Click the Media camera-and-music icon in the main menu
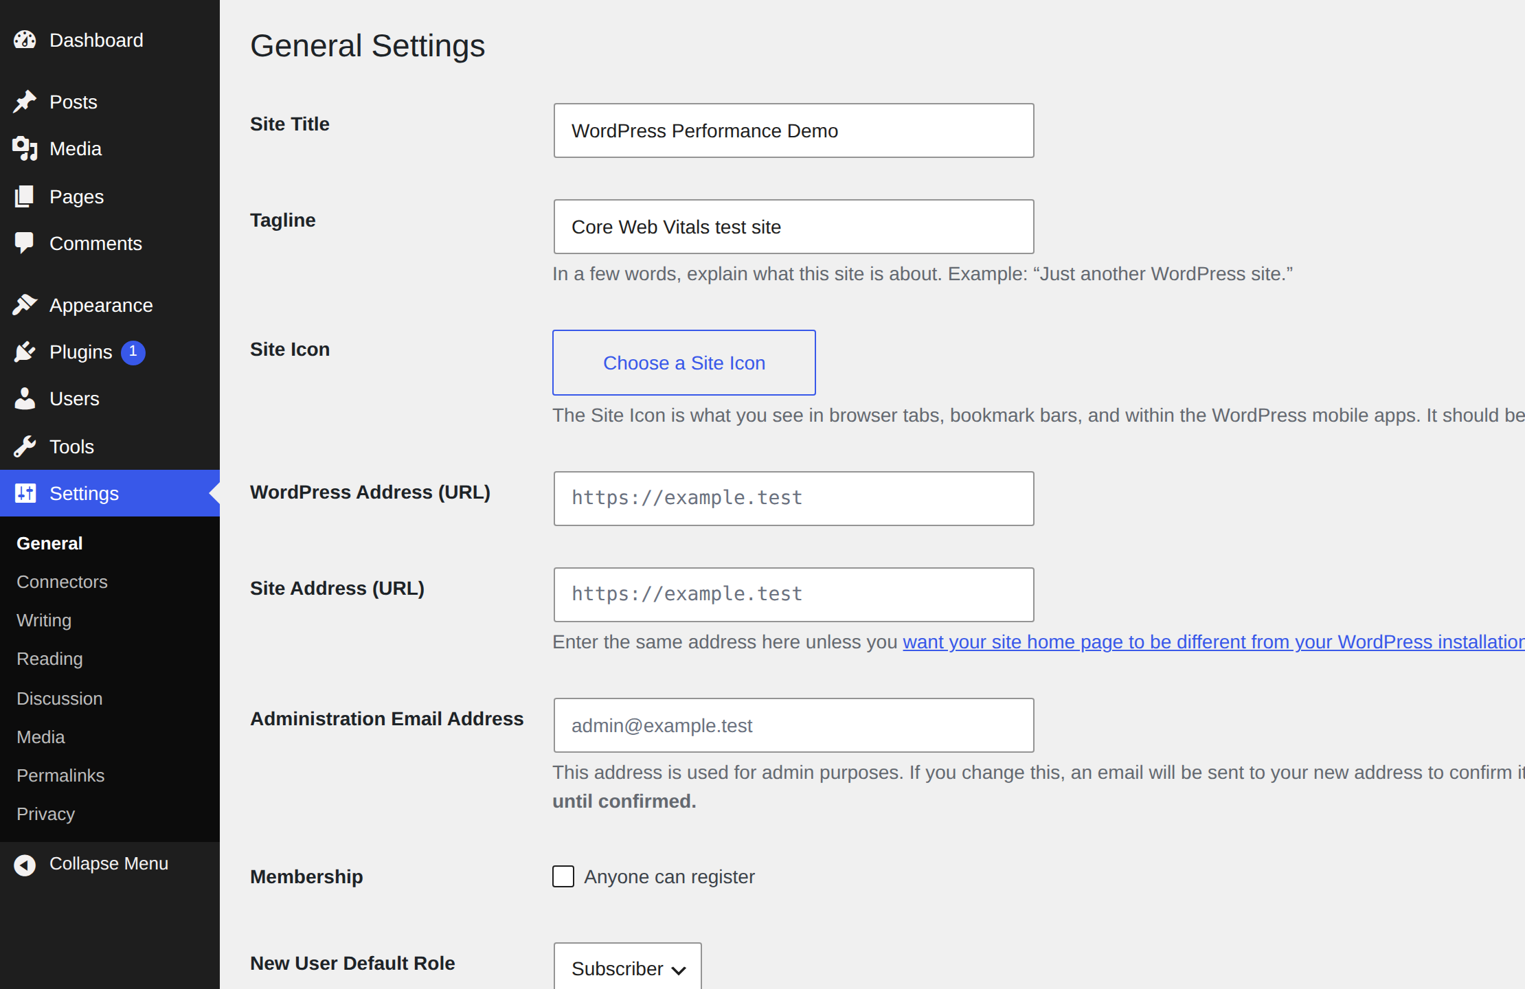 [25, 149]
